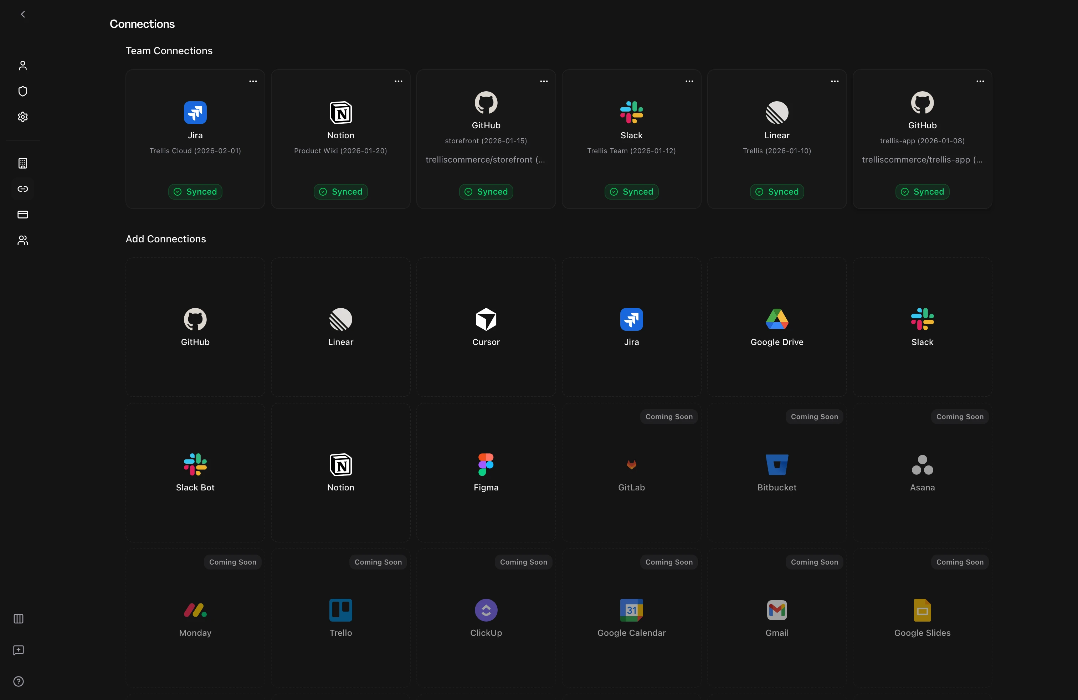This screenshot has width=1078, height=700.
Task: Navigate back using the arrow at top left
Action: 22,14
